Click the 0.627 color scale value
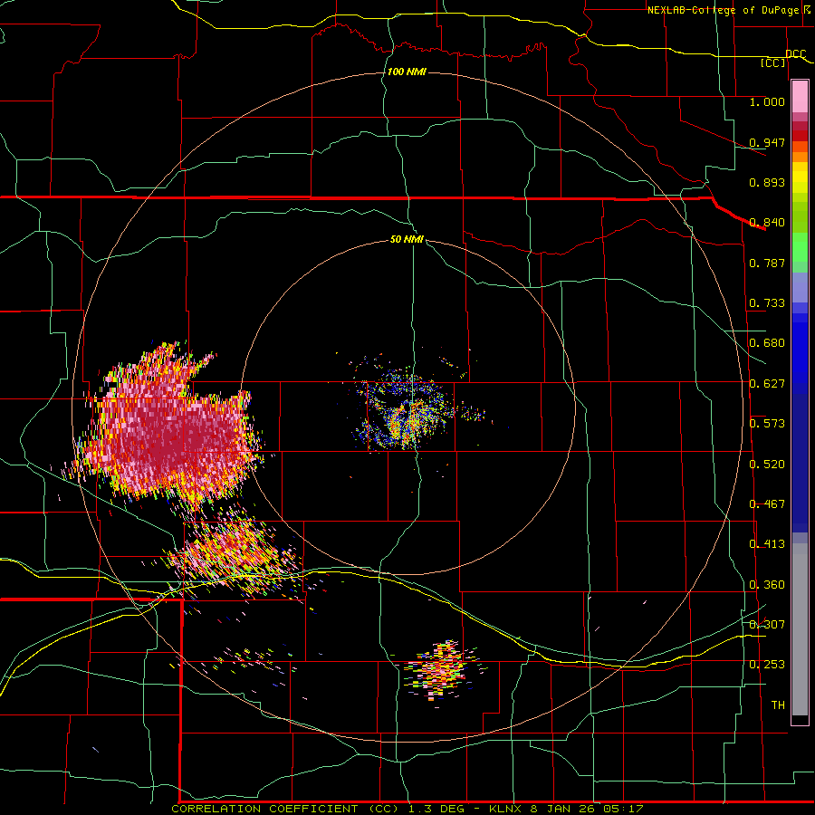 (767, 383)
